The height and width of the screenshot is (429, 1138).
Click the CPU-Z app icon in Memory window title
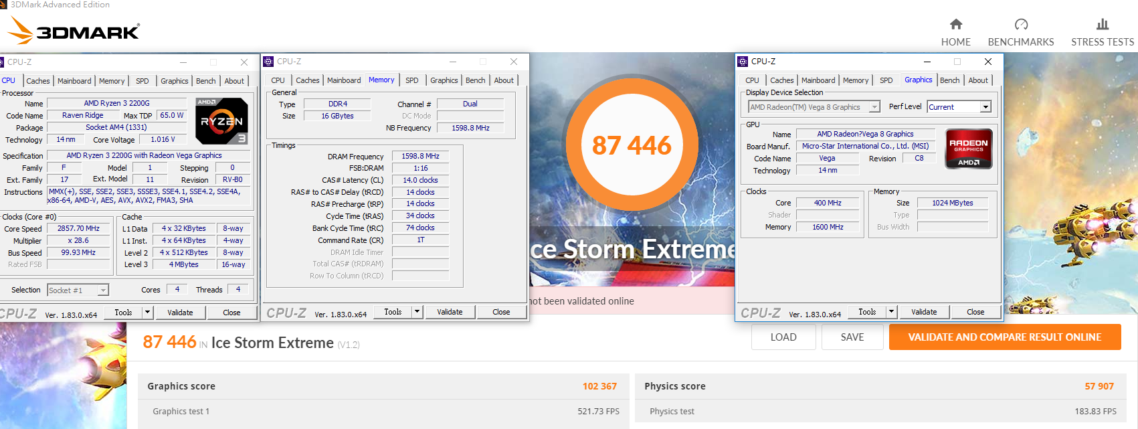268,62
